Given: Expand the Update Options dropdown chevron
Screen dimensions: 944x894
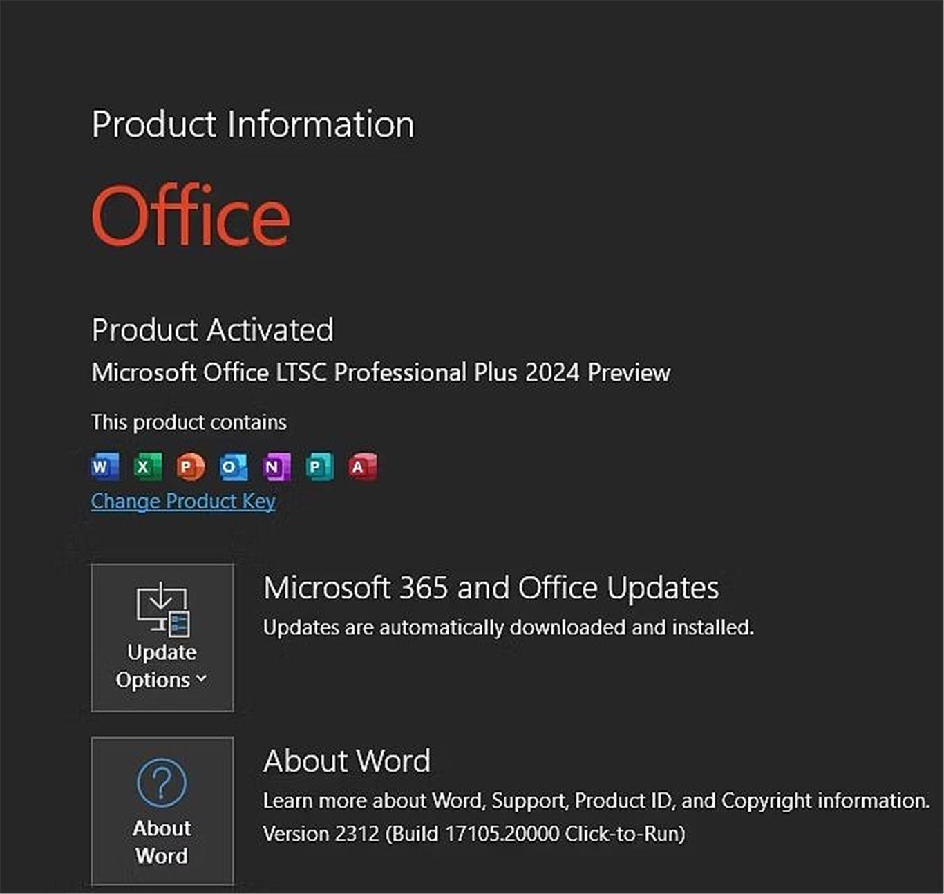Looking at the screenshot, I should coord(201,679).
